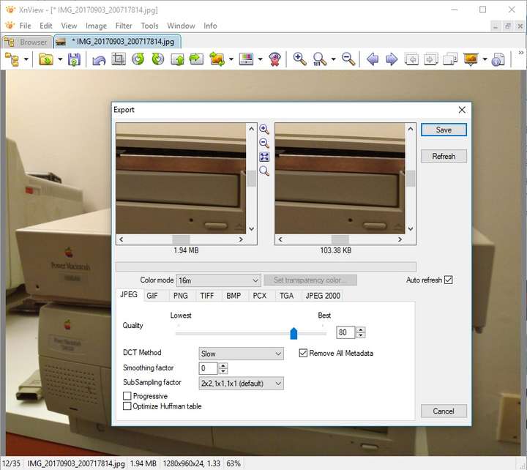
Task: Enable Optimize Huffman table
Action: [x=127, y=406]
